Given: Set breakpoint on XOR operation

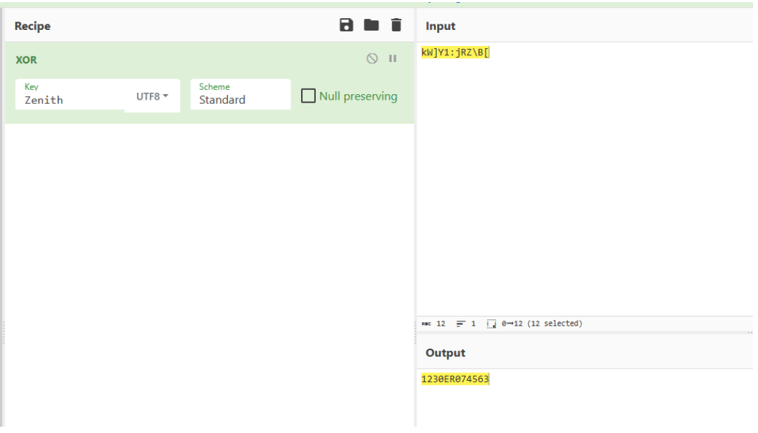Looking at the screenshot, I should click(393, 59).
